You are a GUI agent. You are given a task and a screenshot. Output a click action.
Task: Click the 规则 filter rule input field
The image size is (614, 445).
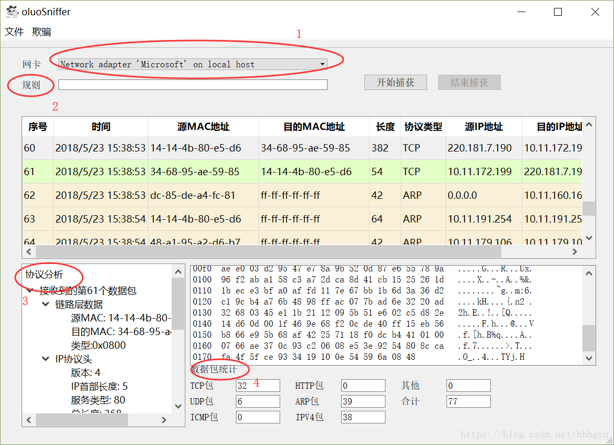(193, 85)
